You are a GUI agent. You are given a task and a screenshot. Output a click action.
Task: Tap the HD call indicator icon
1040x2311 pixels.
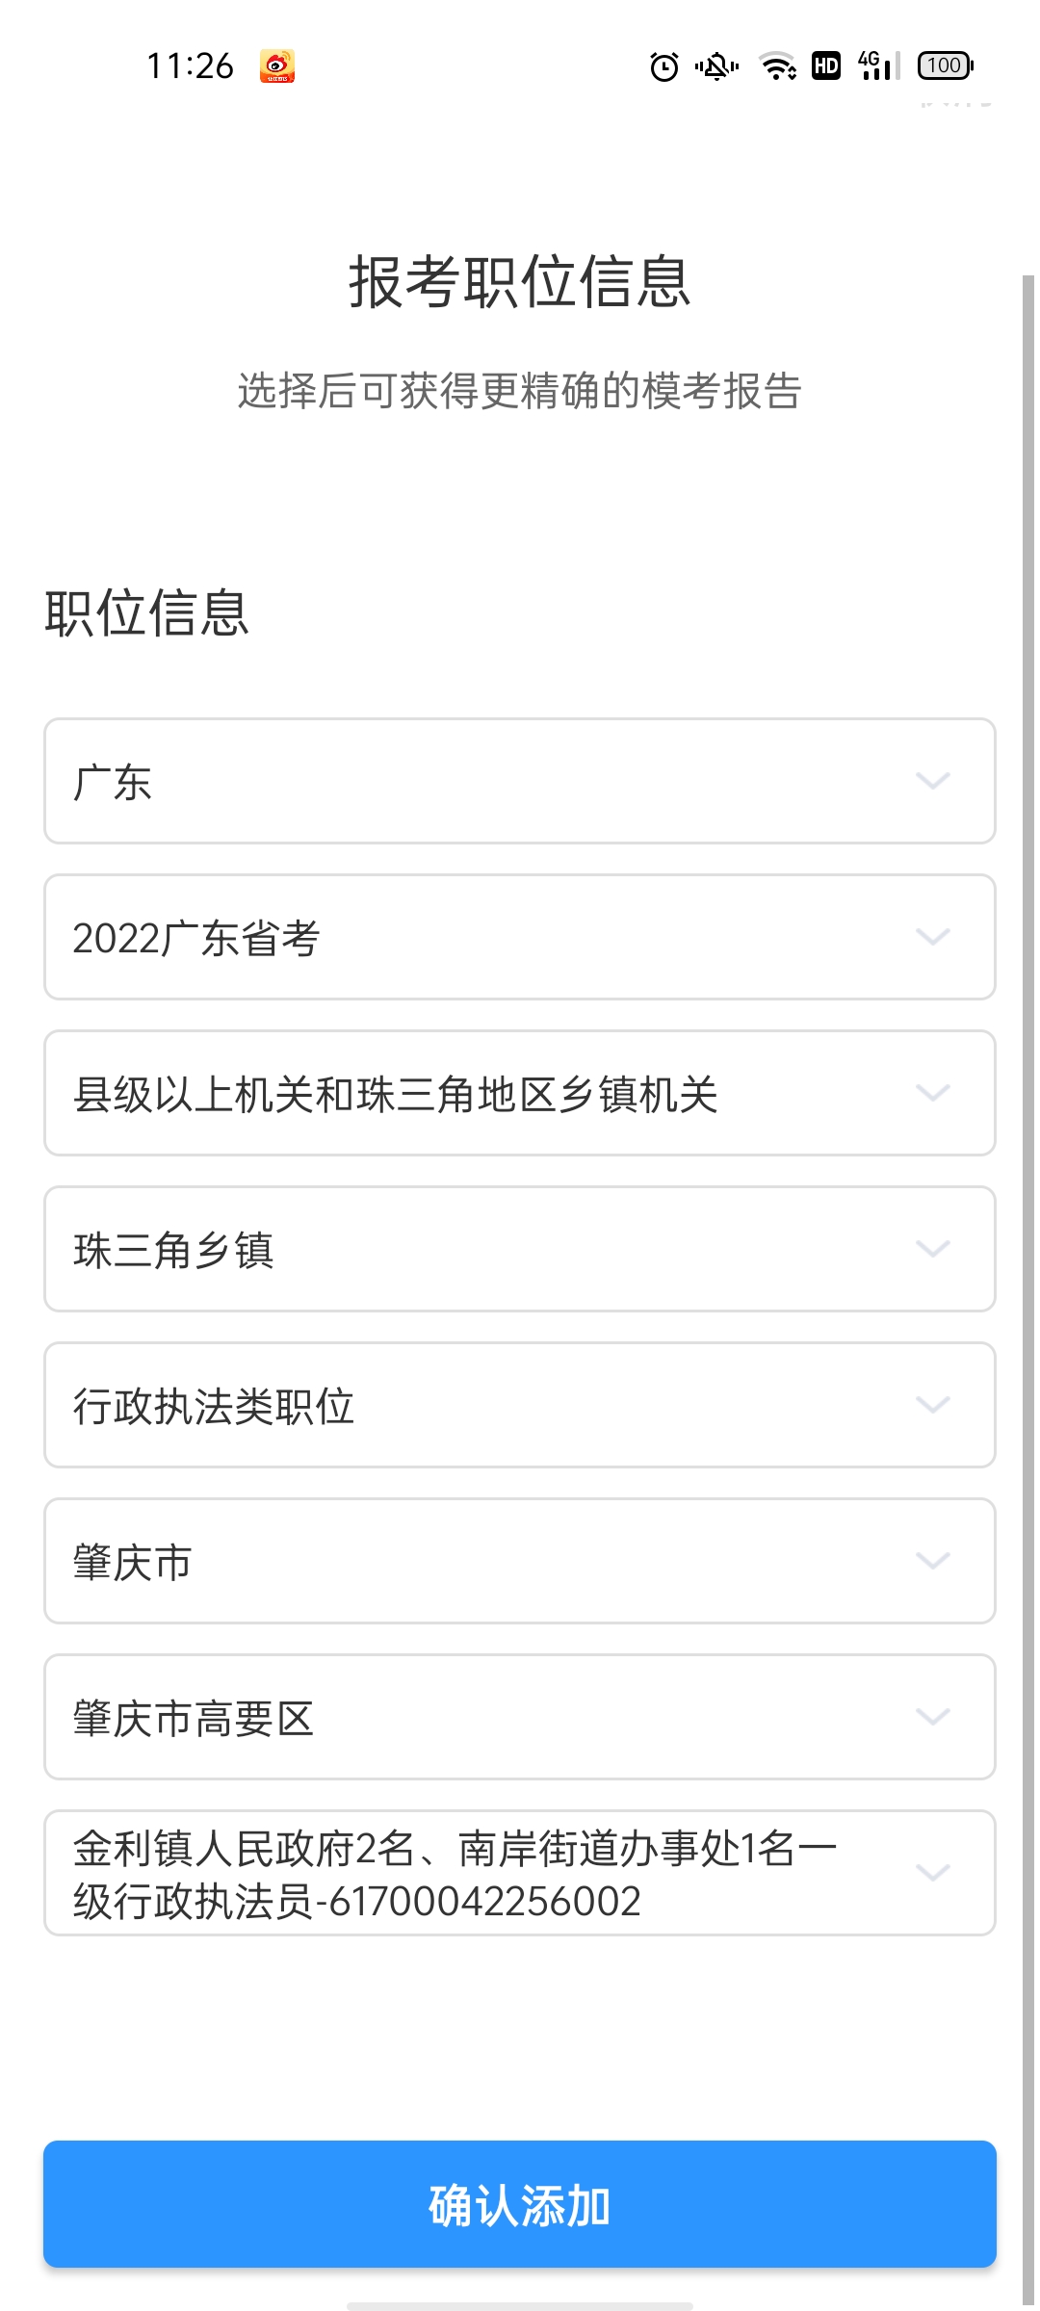coord(826,65)
